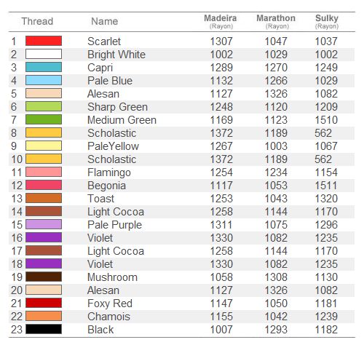Select the Foxy Red row name
Image resolution: width=364 pixels, height=345 pixels.
pyautogui.click(x=110, y=304)
